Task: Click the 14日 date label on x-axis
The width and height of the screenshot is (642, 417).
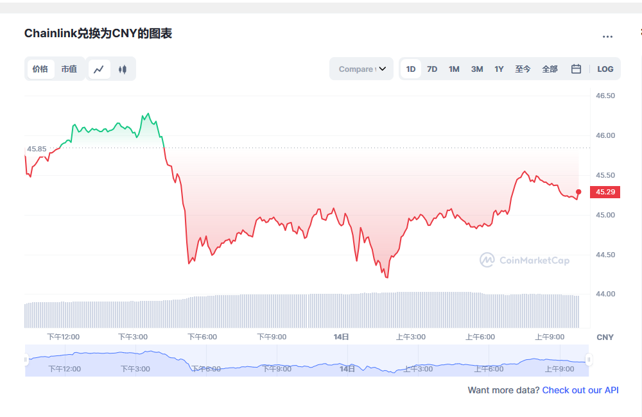Action: point(341,337)
